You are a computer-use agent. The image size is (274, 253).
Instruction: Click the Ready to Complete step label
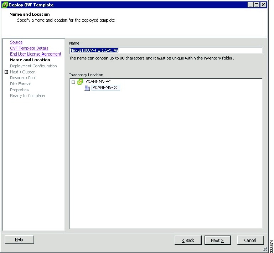click(27, 96)
